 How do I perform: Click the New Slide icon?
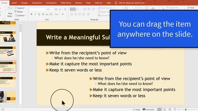tap(10, 9)
